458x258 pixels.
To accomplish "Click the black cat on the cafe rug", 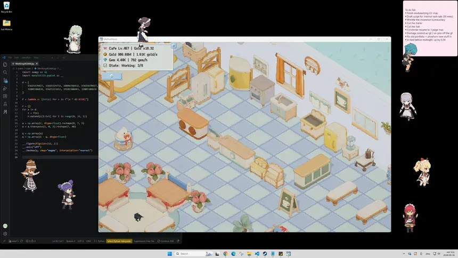I will click(138, 217).
